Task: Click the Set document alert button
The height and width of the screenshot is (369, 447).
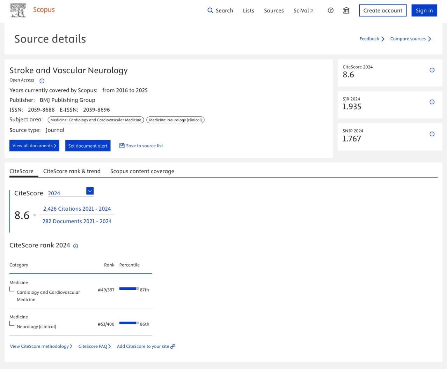Action: (88, 146)
